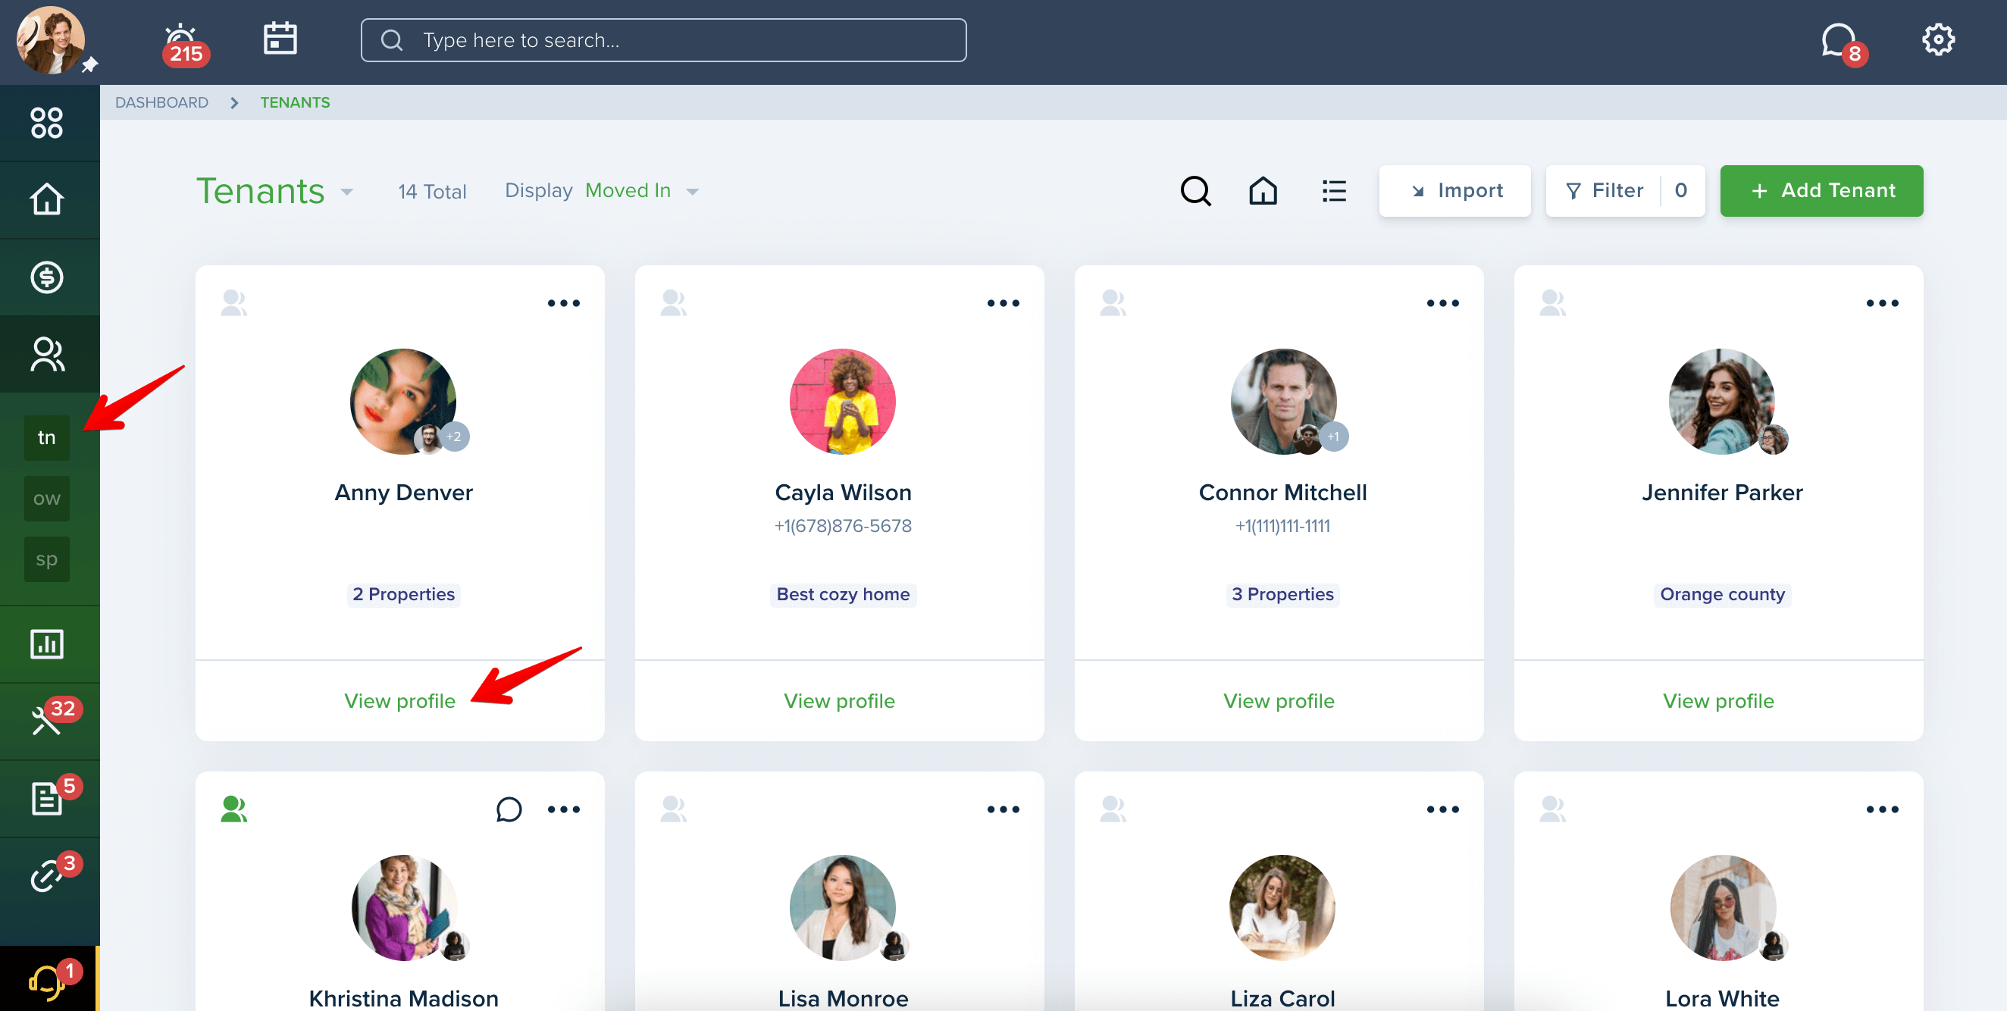Open three-dot menu on Jennifer Parker card
The image size is (2007, 1011).
click(x=1883, y=303)
